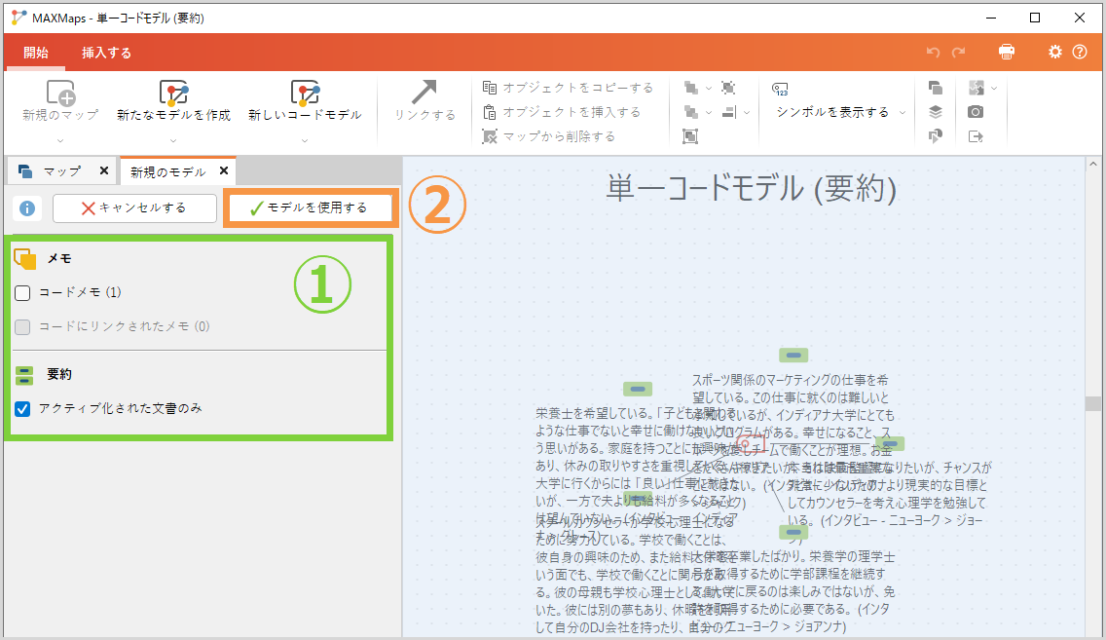Click the send-to-back overlapping squares icon
This screenshot has width=1106, height=640.
coord(691,112)
